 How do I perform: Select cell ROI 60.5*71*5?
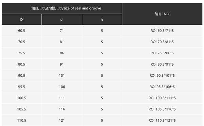(x=162, y=31)
